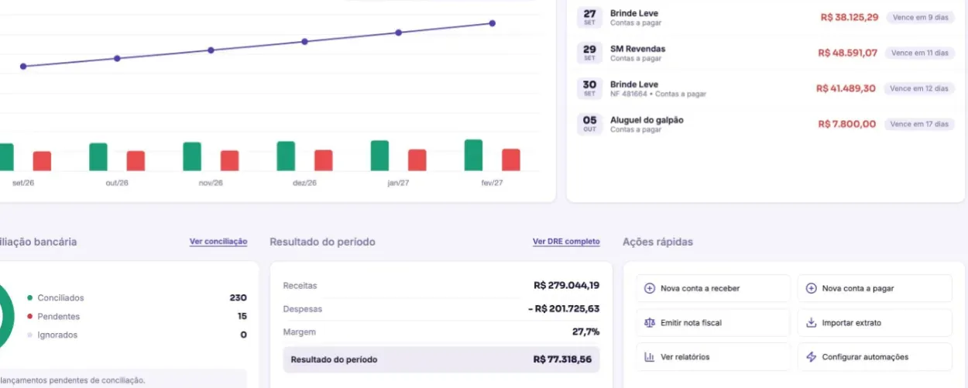
Task: Click the Despesas value R$ 201.725,63
Action: pyautogui.click(x=564, y=308)
